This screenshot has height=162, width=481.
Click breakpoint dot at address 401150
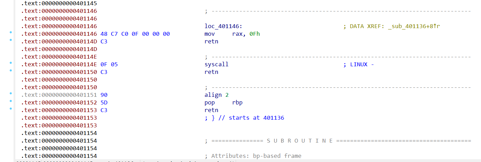click(x=11, y=70)
